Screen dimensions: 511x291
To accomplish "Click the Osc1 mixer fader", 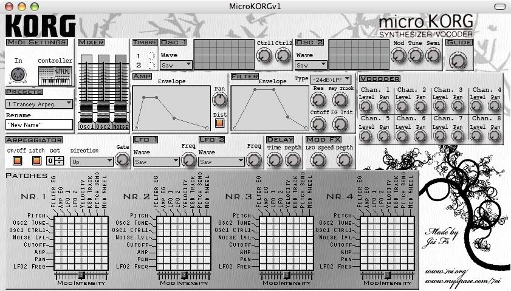I will coord(86,111).
